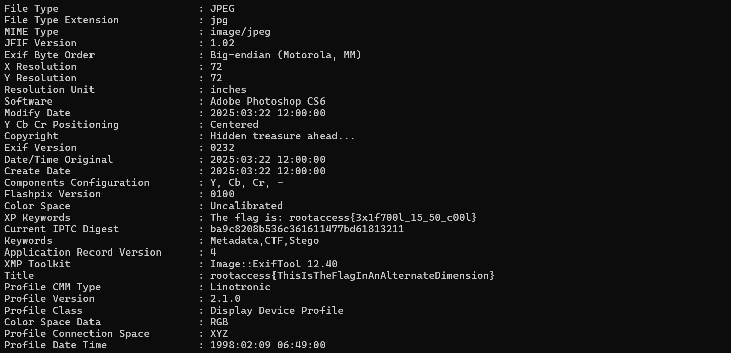The height and width of the screenshot is (353, 731).
Task: Click the Exif Version 0232 value
Action: [x=222, y=147]
